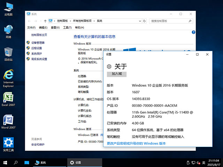Viewport: 223px width, 167px height.
Task: Open the 此电脑 desktop icon
Action: tap(8, 9)
